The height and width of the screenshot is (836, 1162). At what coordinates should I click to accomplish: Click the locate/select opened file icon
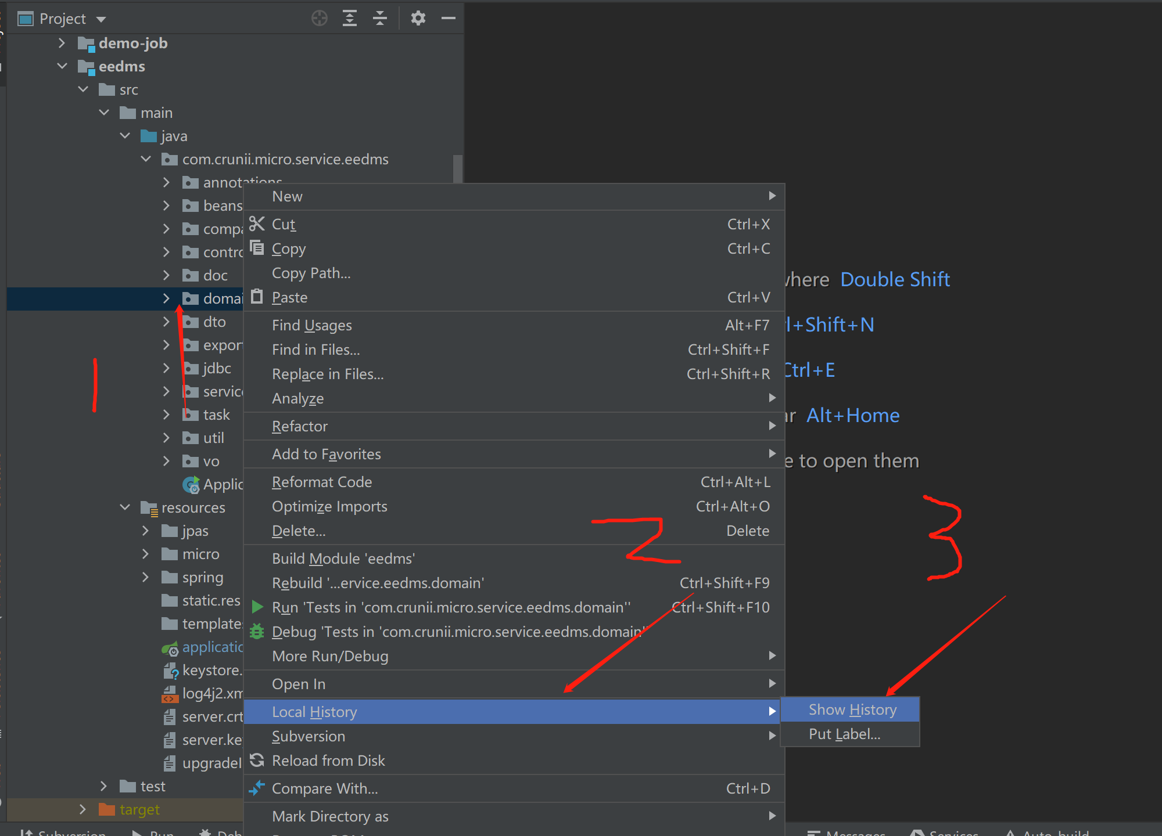(319, 19)
